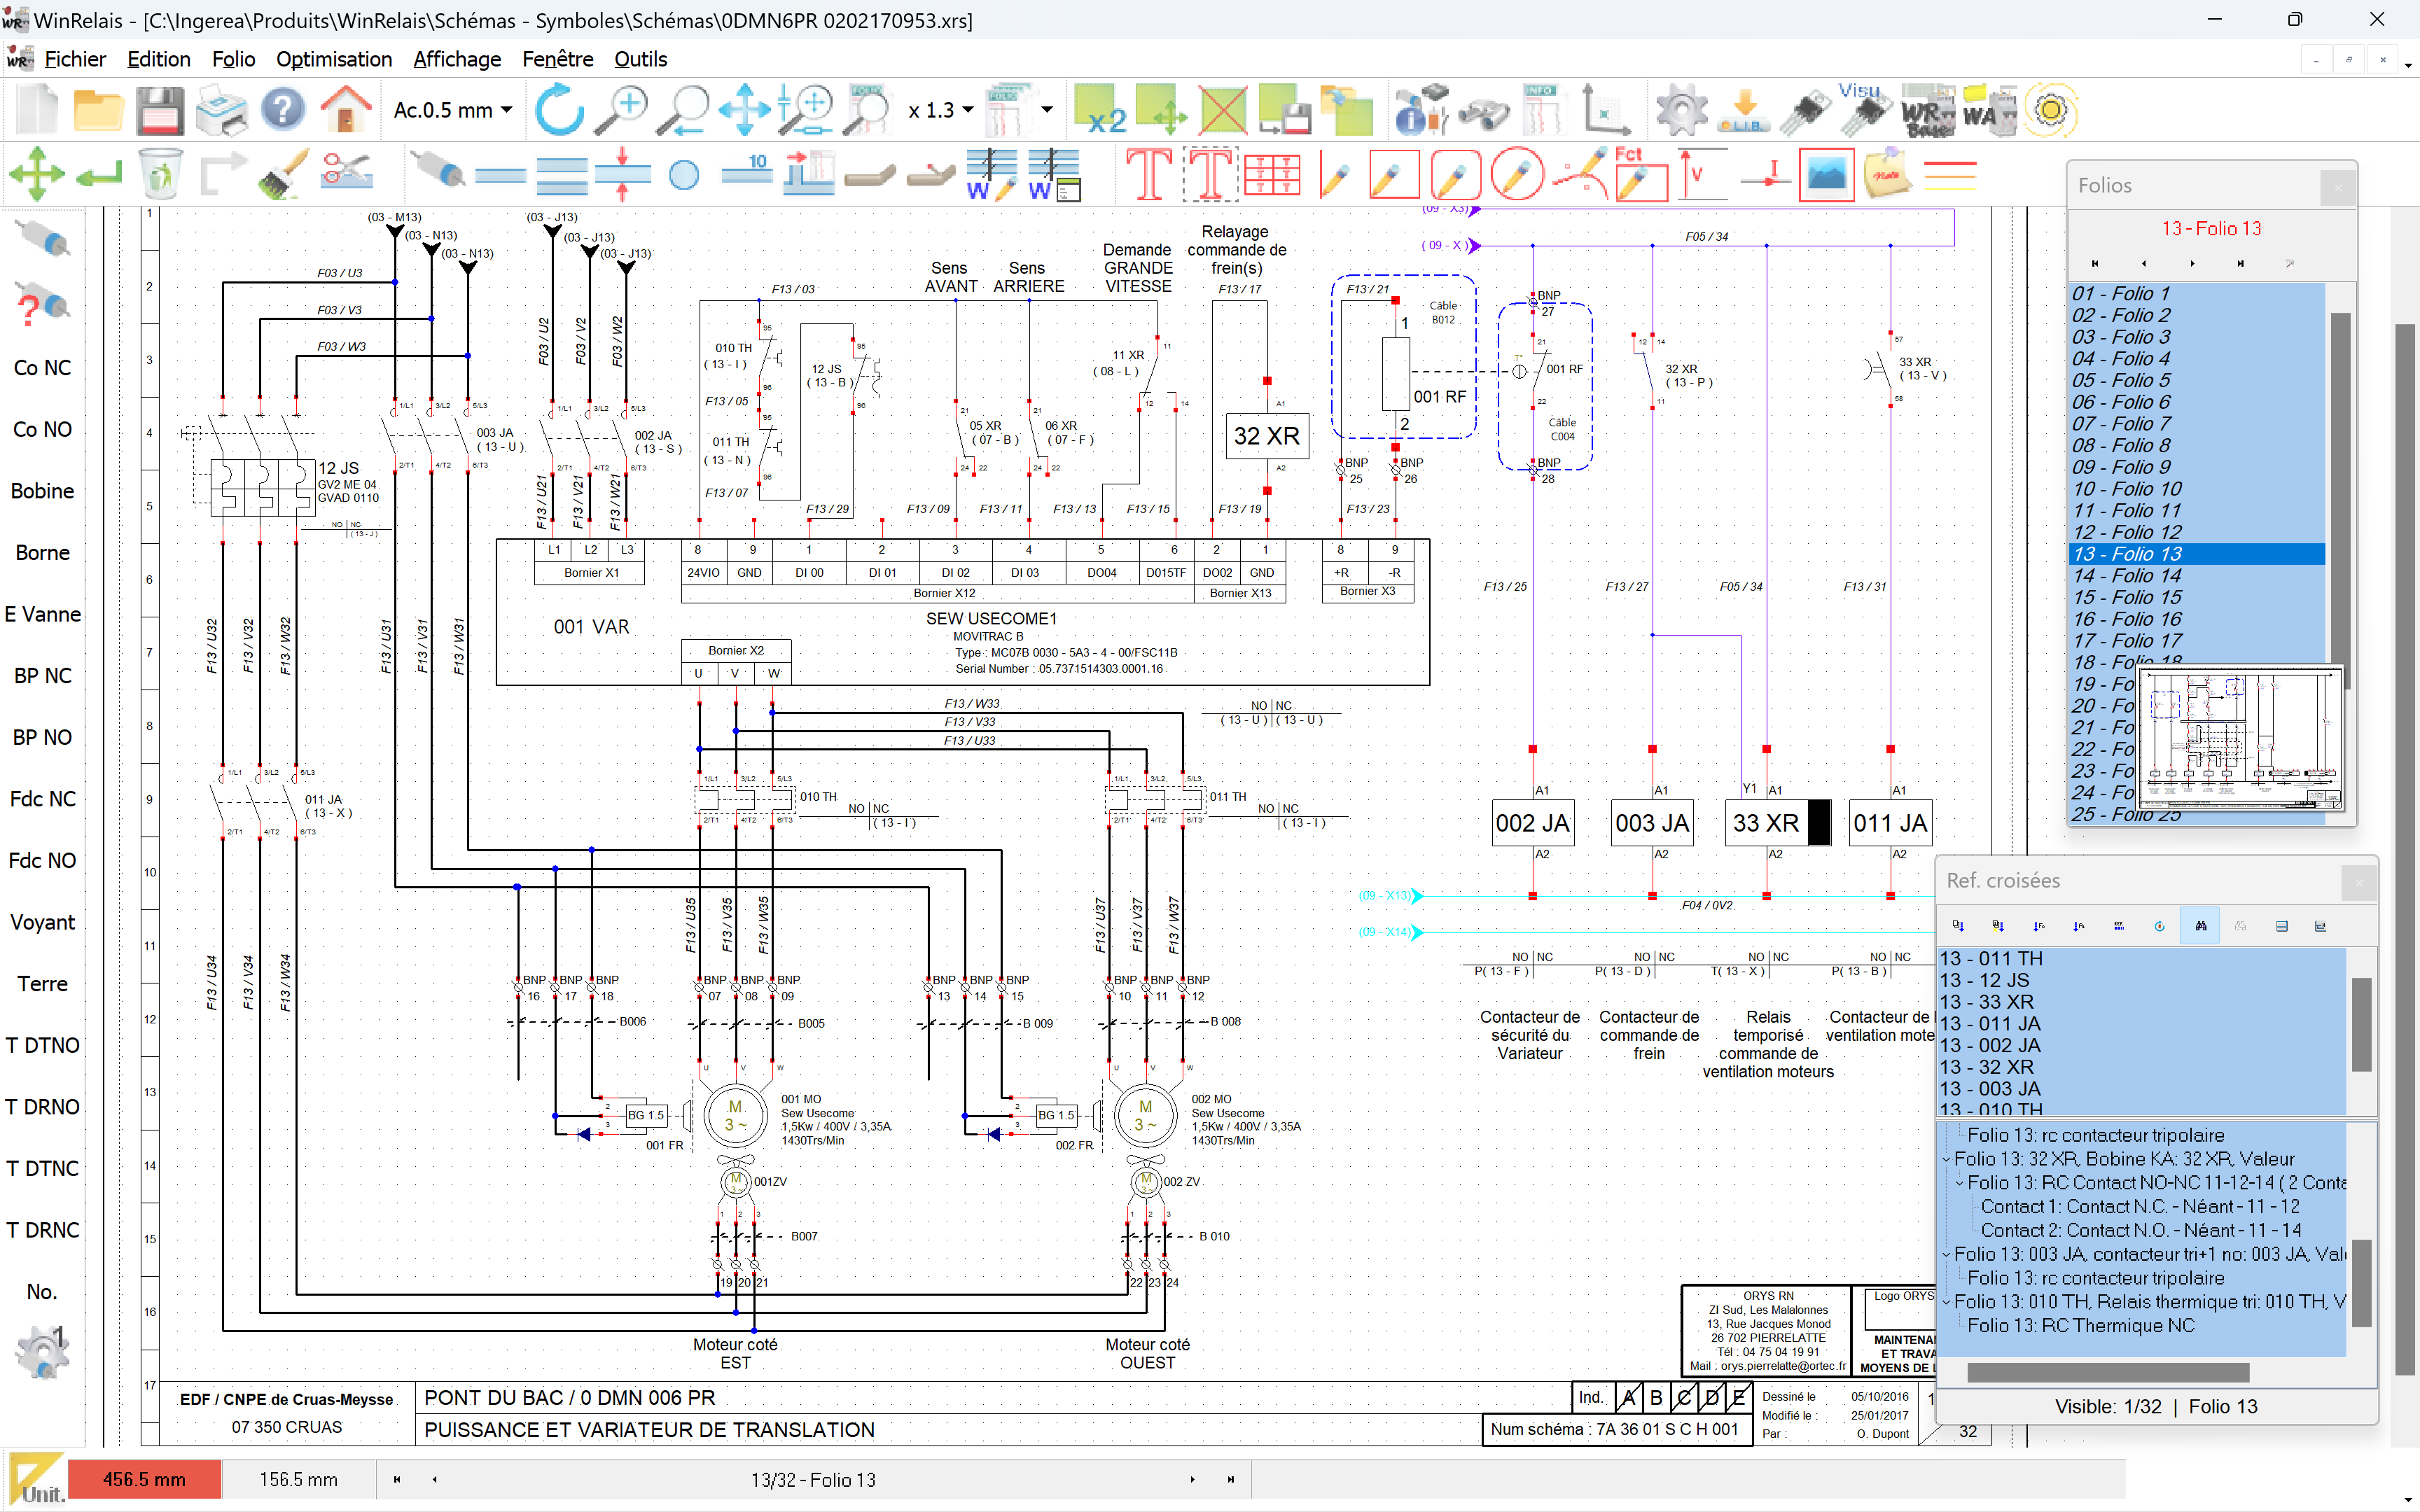2420x1512 pixels.
Task: Toggle the Bobine symbol in left sidebar
Action: [x=42, y=491]
